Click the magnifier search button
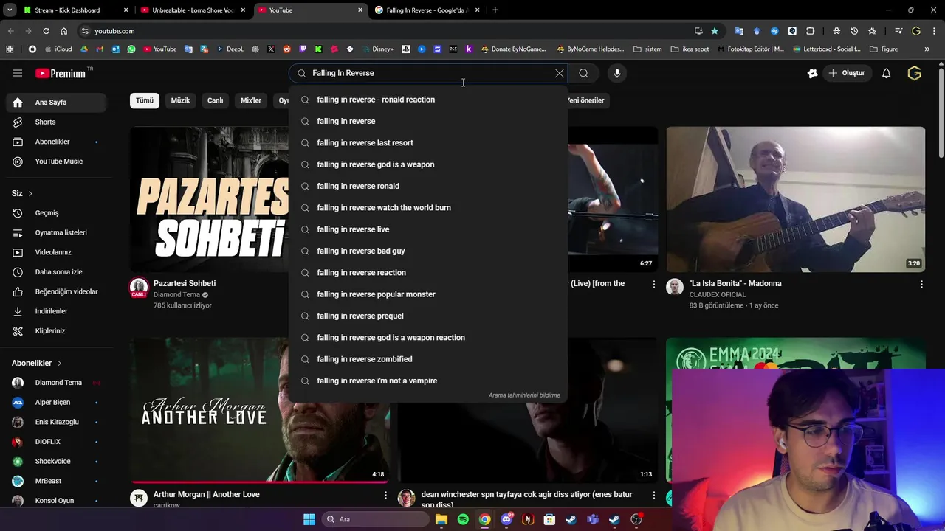This screenshot has width=945, height=531. click(583, 73)
